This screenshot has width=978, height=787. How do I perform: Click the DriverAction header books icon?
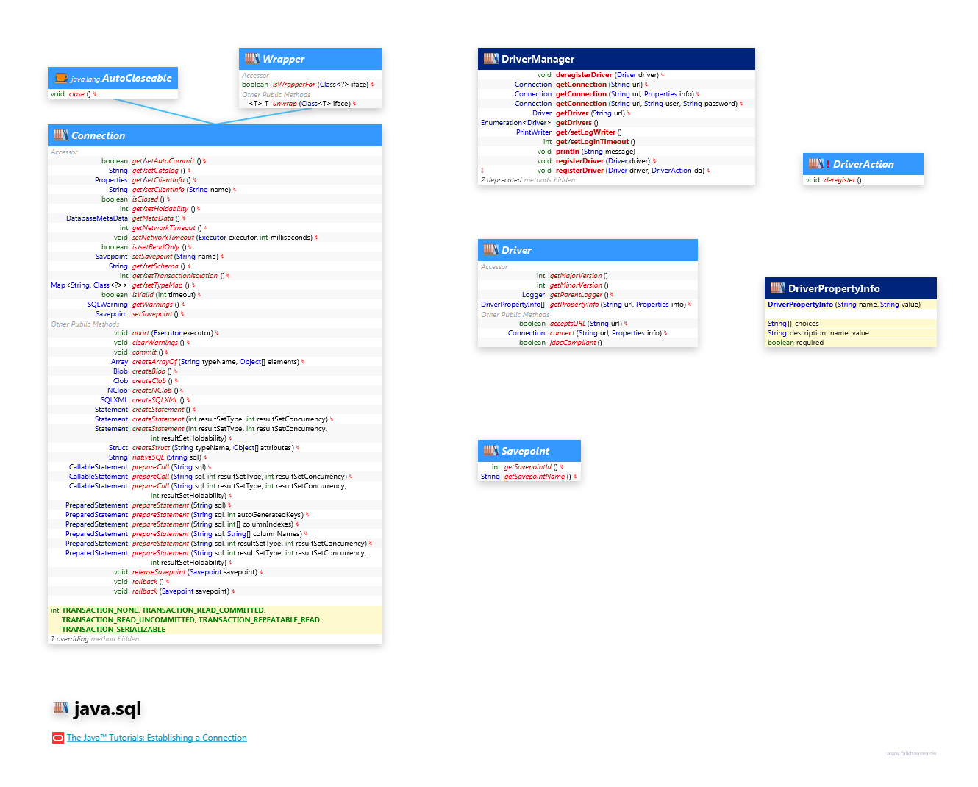click(815, 164)
